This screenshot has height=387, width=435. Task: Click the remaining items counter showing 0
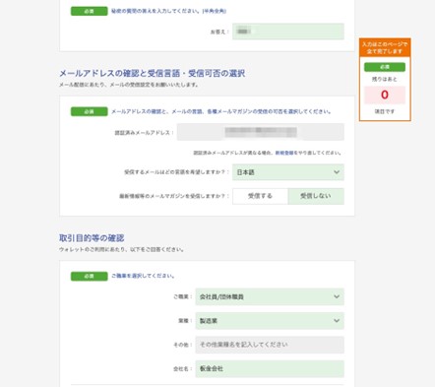click(385, 95)
